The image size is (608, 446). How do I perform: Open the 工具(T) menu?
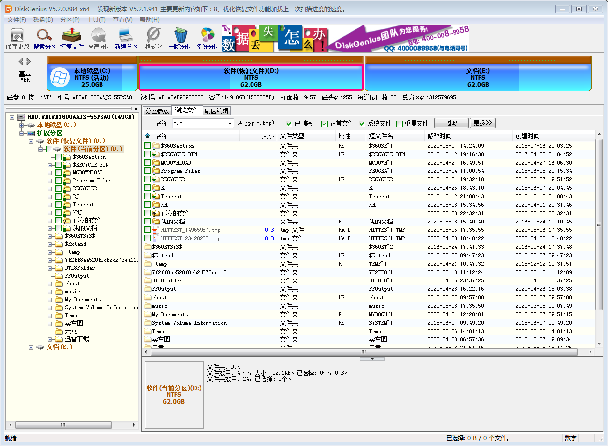[96, 20]
